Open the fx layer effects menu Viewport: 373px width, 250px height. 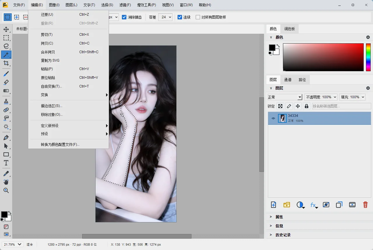pyautogui.click(x=314, y=205)
